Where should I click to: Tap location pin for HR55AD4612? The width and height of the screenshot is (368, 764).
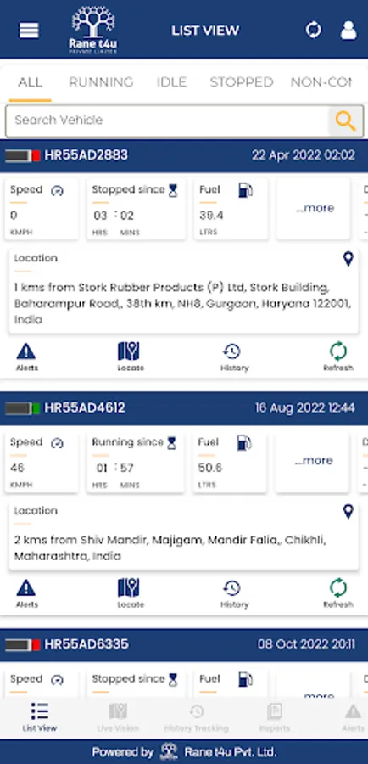pos(348,512)
